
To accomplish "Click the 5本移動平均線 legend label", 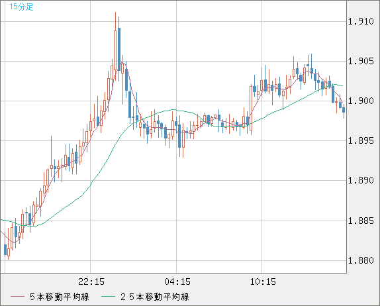I will (x=60, y=297).
